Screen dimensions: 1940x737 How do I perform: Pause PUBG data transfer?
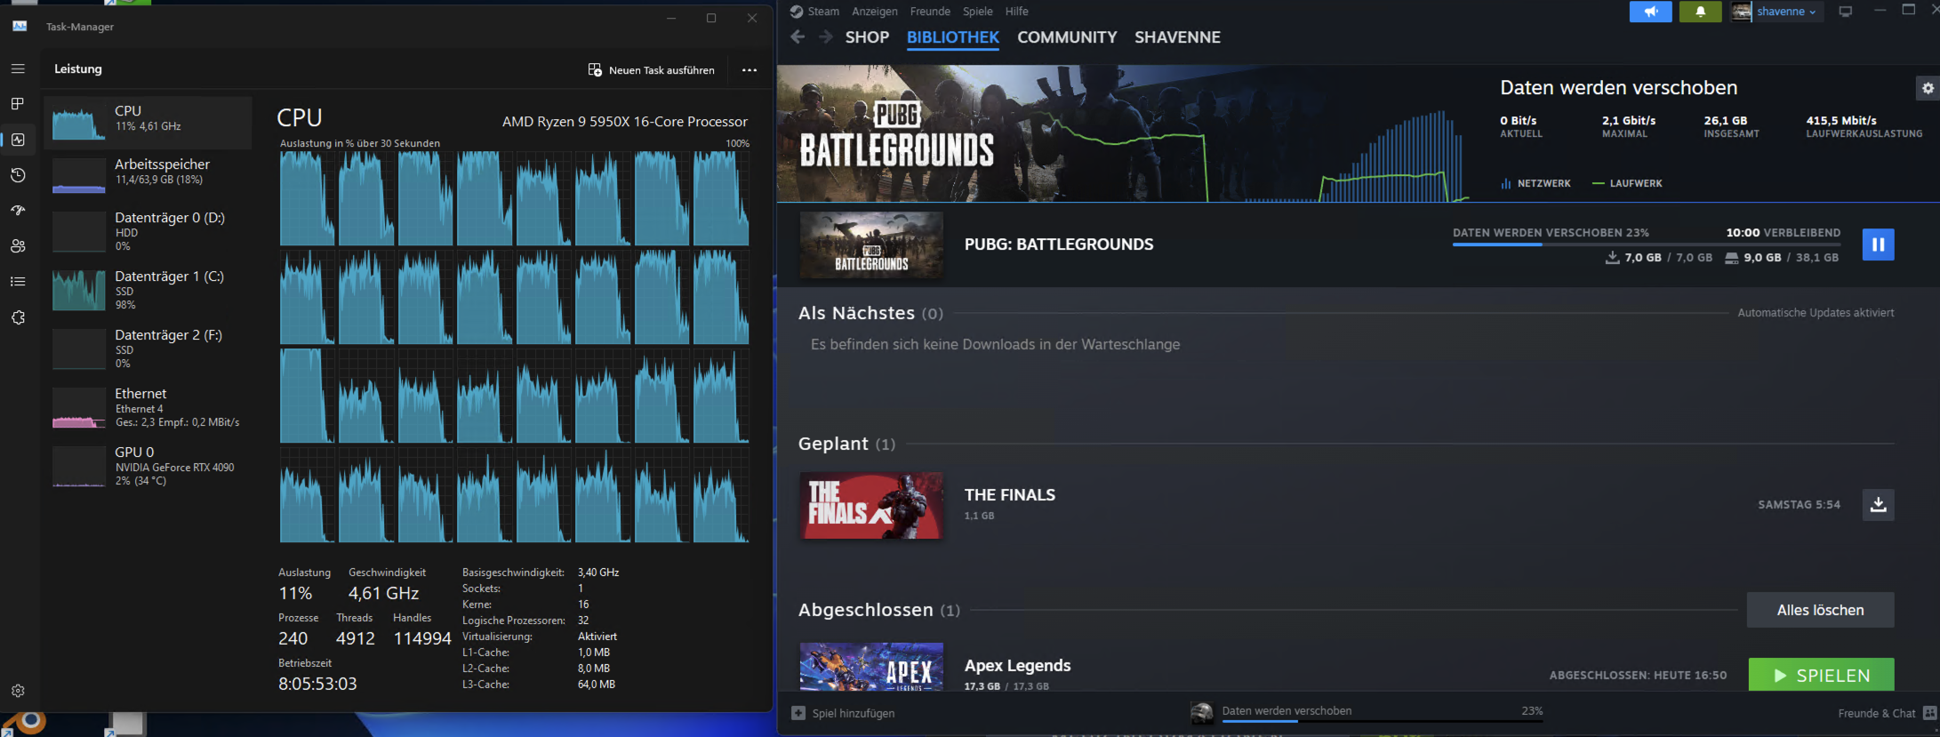[x=1878, y=244]
